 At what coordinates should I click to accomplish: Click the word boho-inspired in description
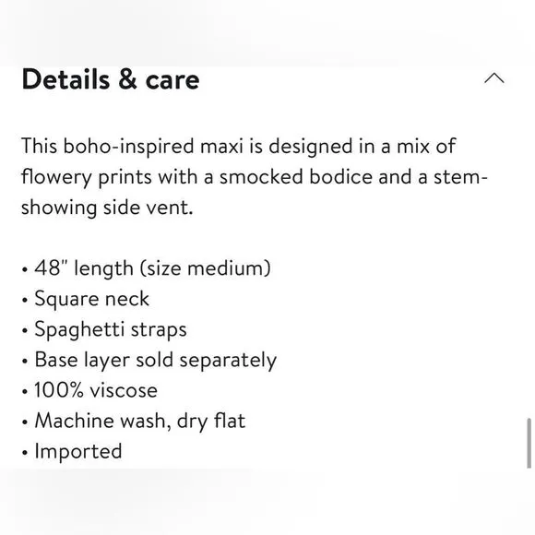[128, 147]
